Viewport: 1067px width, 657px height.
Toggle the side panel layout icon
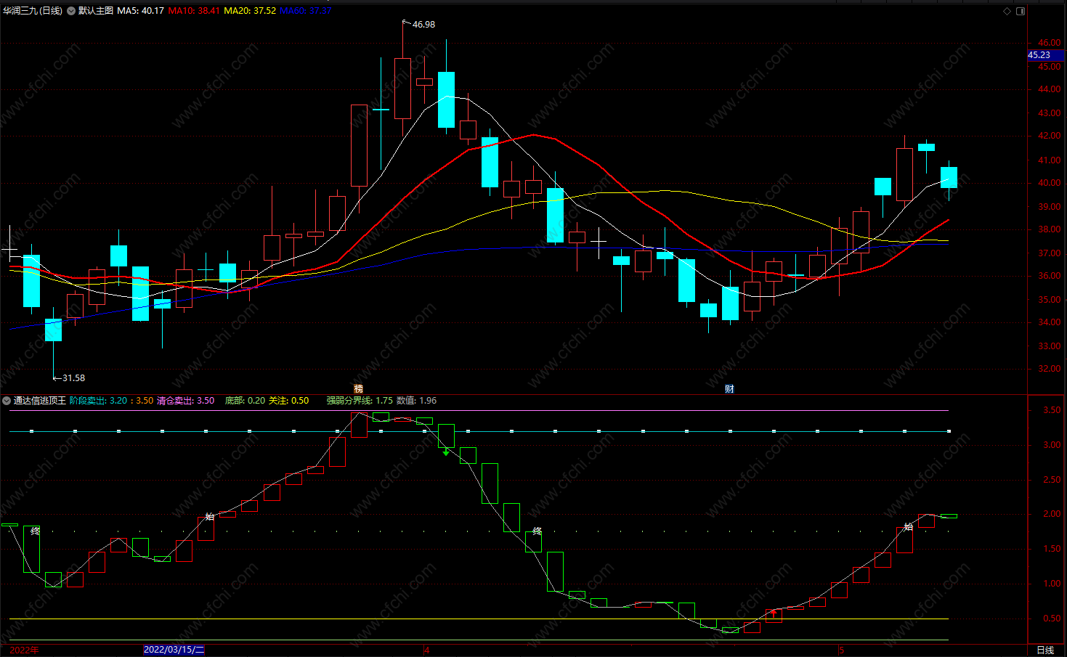(x=1021, y=11)
